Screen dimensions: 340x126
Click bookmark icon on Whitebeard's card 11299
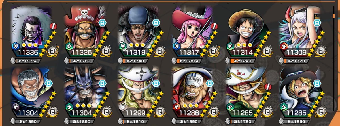click(x=156, y=83)
